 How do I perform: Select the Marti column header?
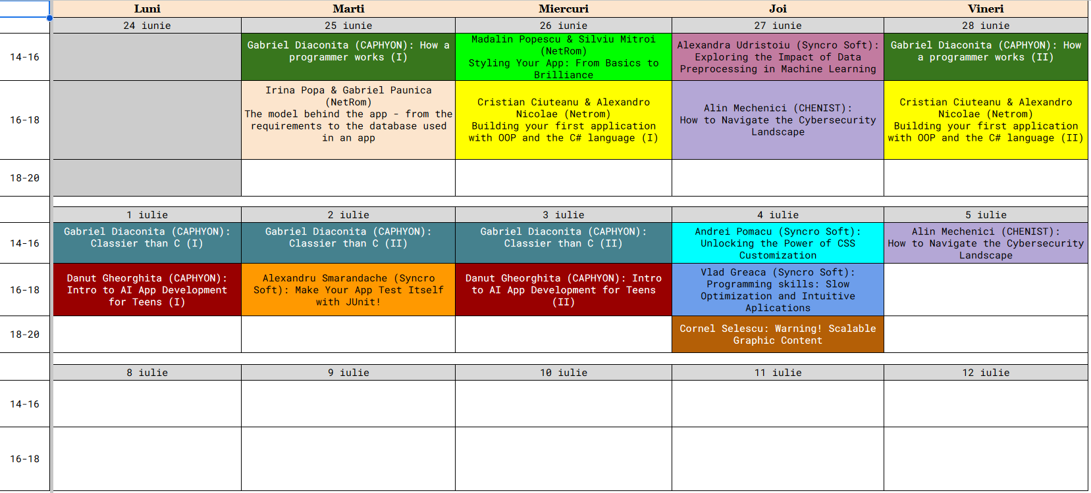click(x=348, y=9)
